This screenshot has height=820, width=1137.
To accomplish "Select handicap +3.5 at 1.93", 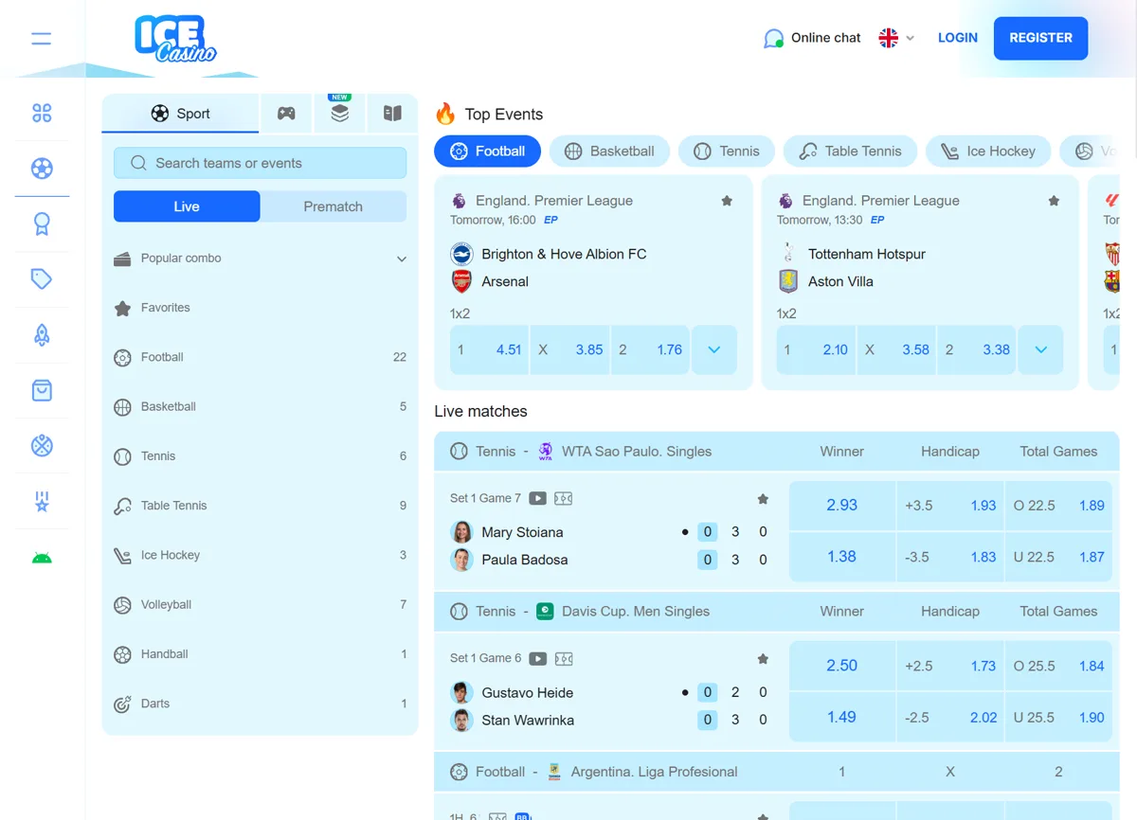I will [950, 506].
